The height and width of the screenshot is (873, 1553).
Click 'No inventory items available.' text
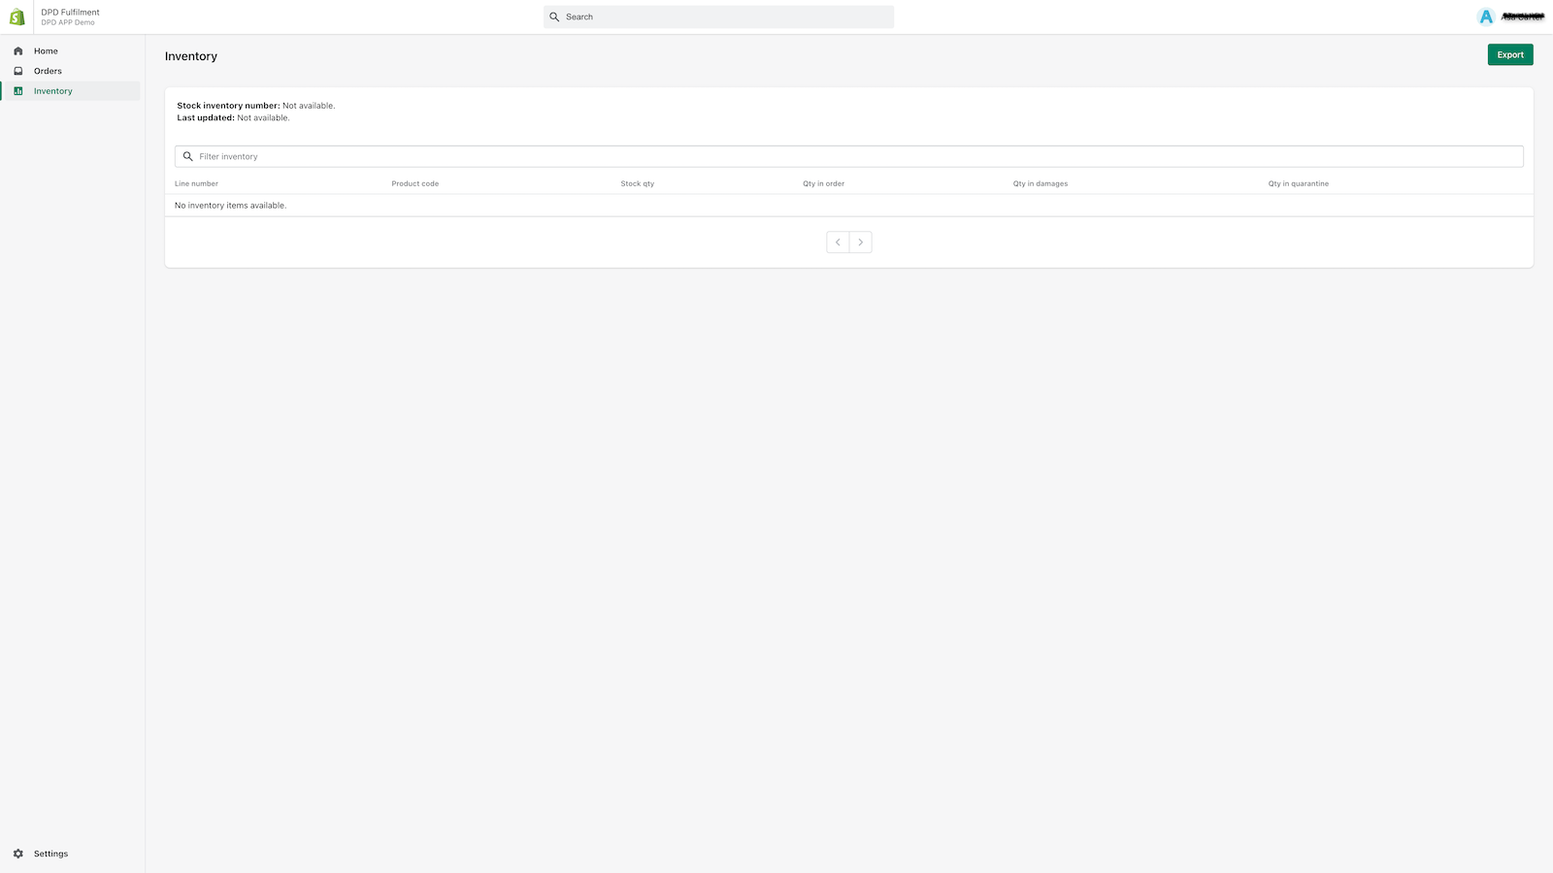[230, 206]
